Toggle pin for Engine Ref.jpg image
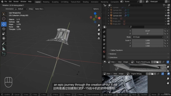 (158, 74)
